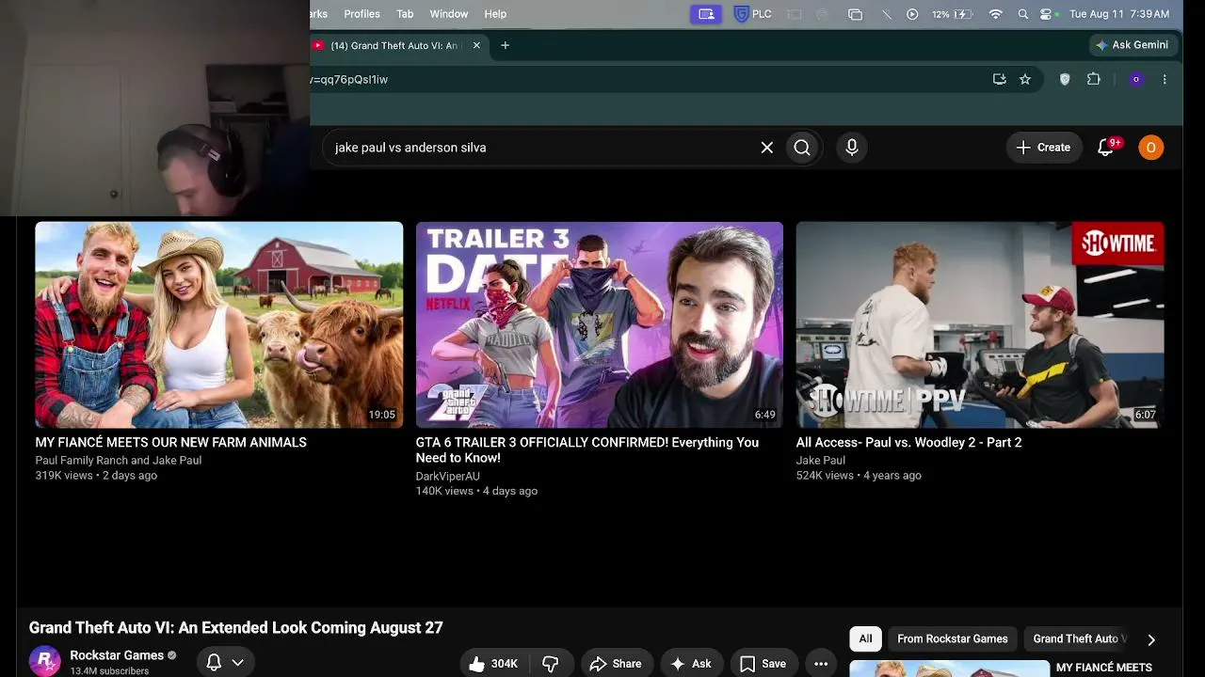The image size is (1205, 677).
Task: Open the Chrome profile avatar
Action: click(x=1136, y=80)
